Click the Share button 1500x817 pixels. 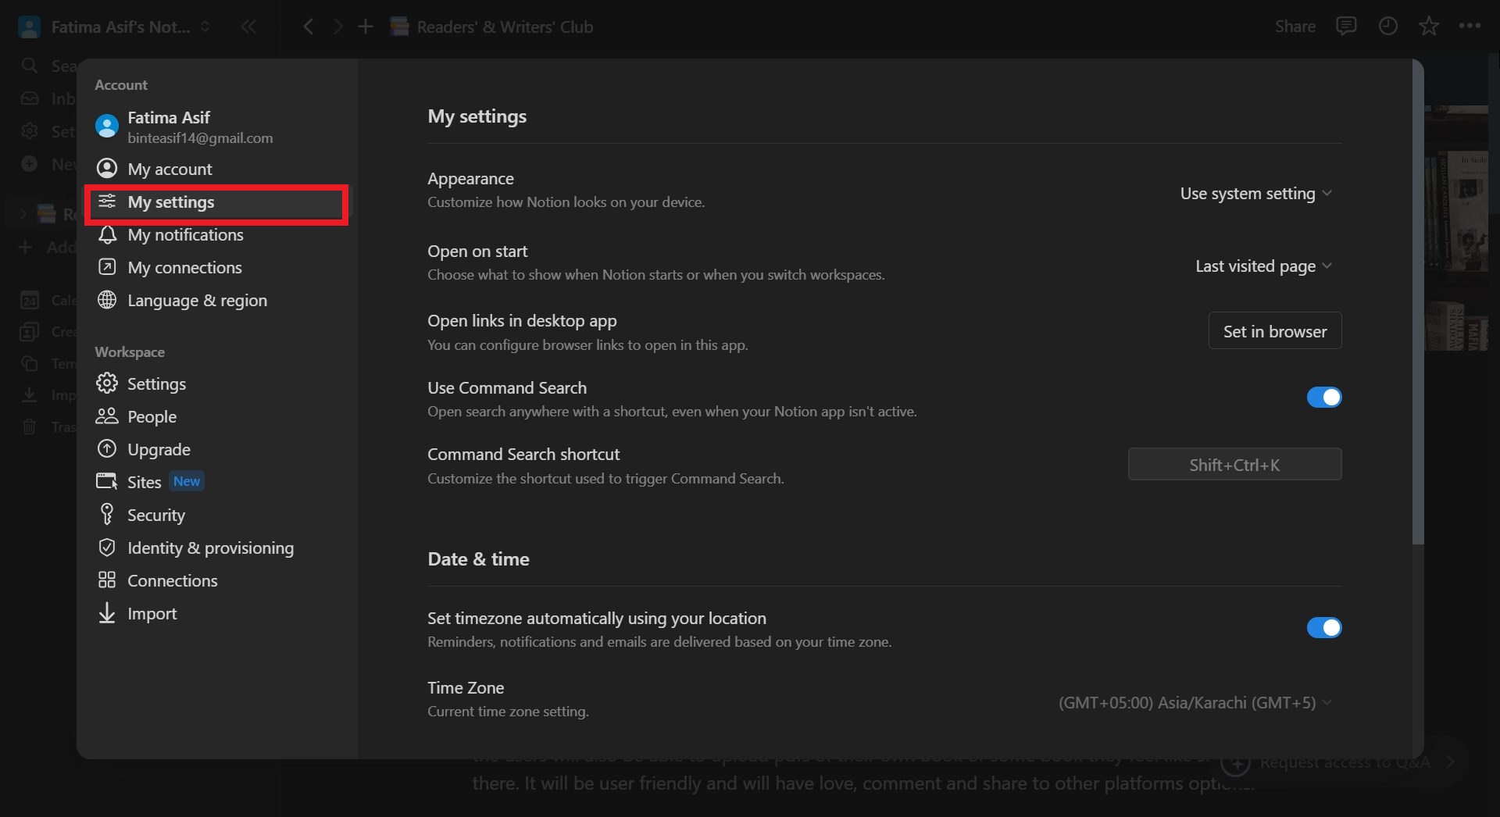click(x=1295, y=27)
